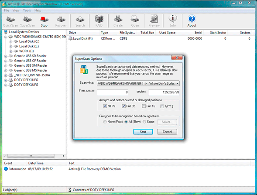Sort by the Used Space column header
Screen dimensions: 257x195
click(x=166, y=33)
